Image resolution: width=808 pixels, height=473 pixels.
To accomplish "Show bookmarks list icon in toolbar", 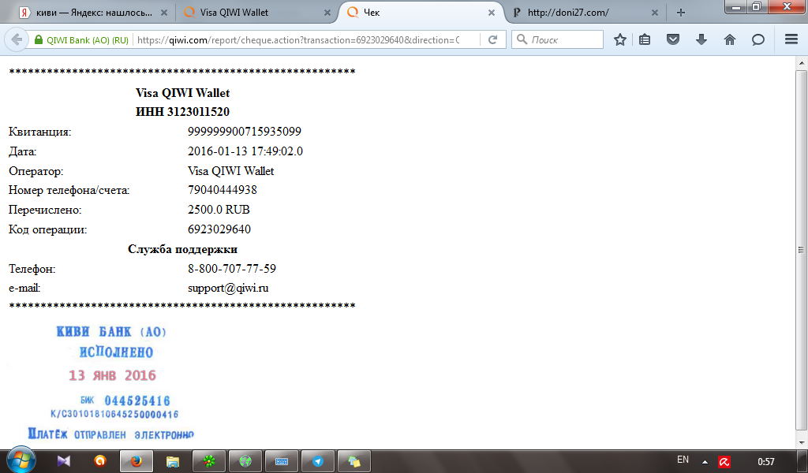I will (645, 39).
